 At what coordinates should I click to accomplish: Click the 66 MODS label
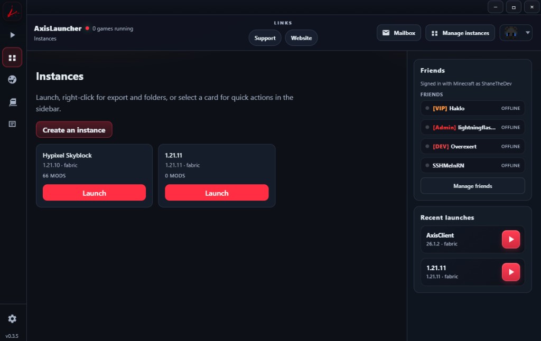[54, 175]
